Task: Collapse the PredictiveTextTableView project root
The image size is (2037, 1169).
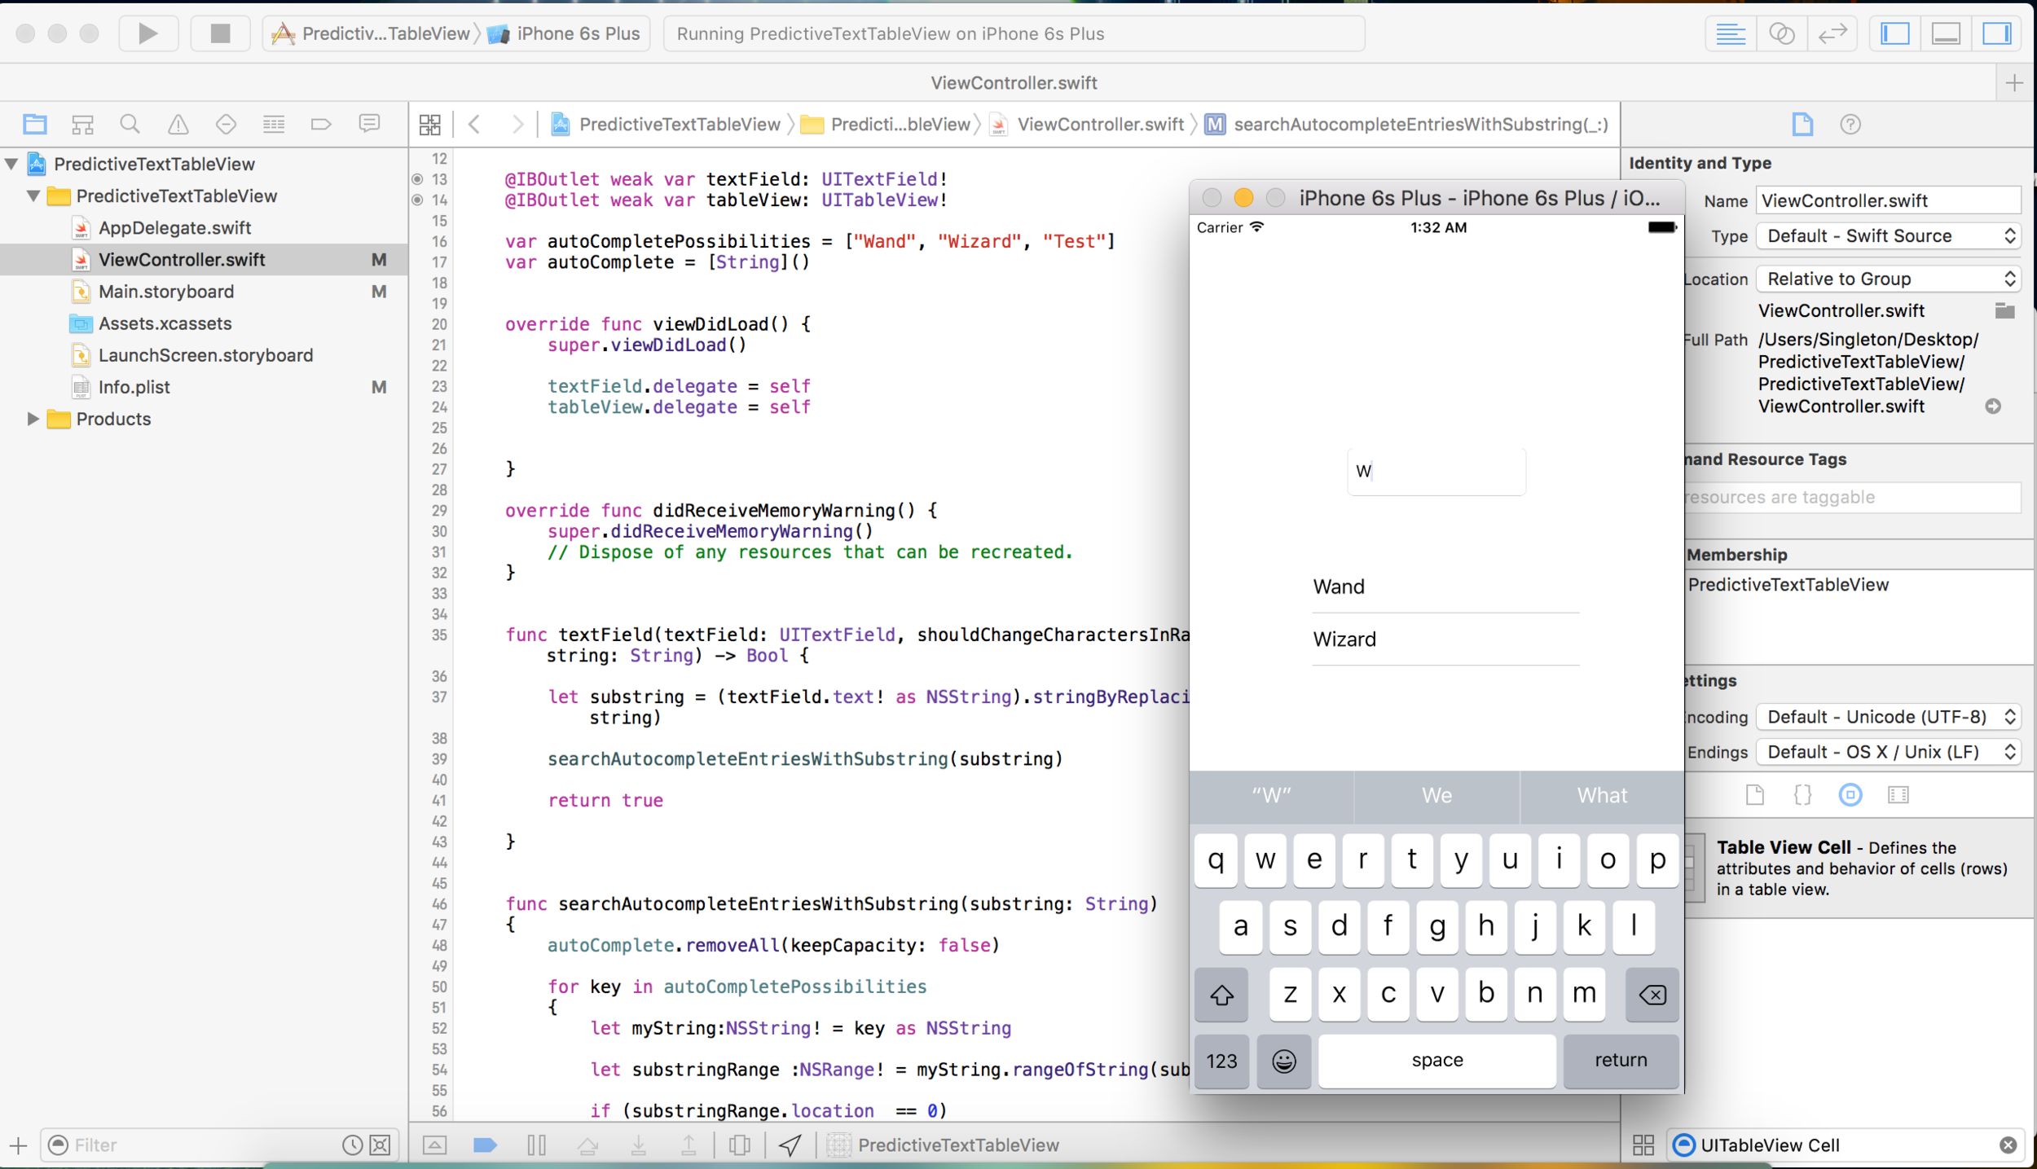Action: click(11, 164)
